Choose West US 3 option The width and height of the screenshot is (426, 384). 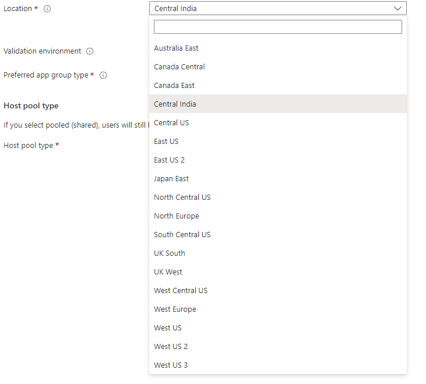(x=170, y=365)
